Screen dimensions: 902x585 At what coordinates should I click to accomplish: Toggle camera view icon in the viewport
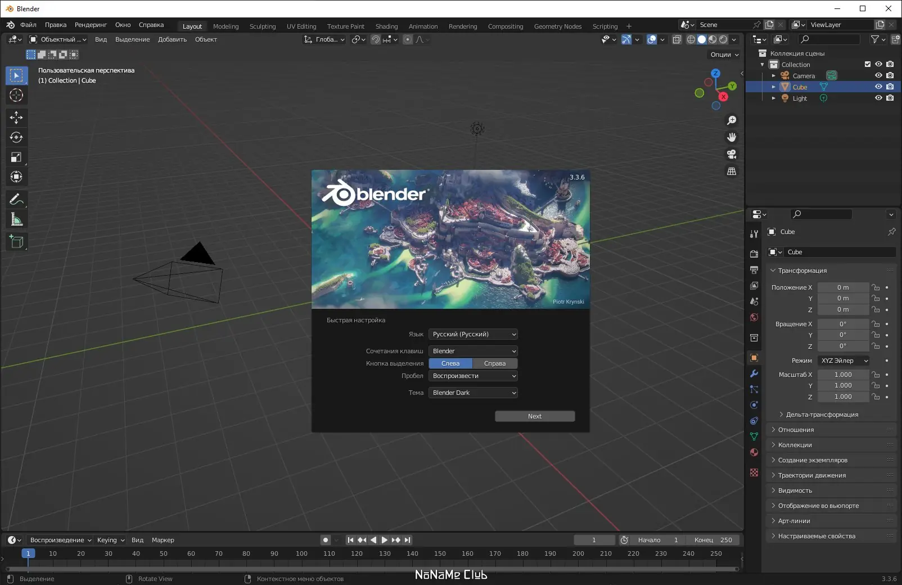[x=732, y=154]
